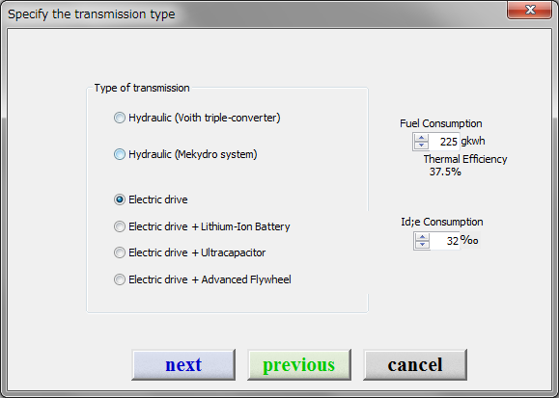The image size is (559, 398).
Task: Click the Fuel Consumption value field
Action: (x=444, y=142)
